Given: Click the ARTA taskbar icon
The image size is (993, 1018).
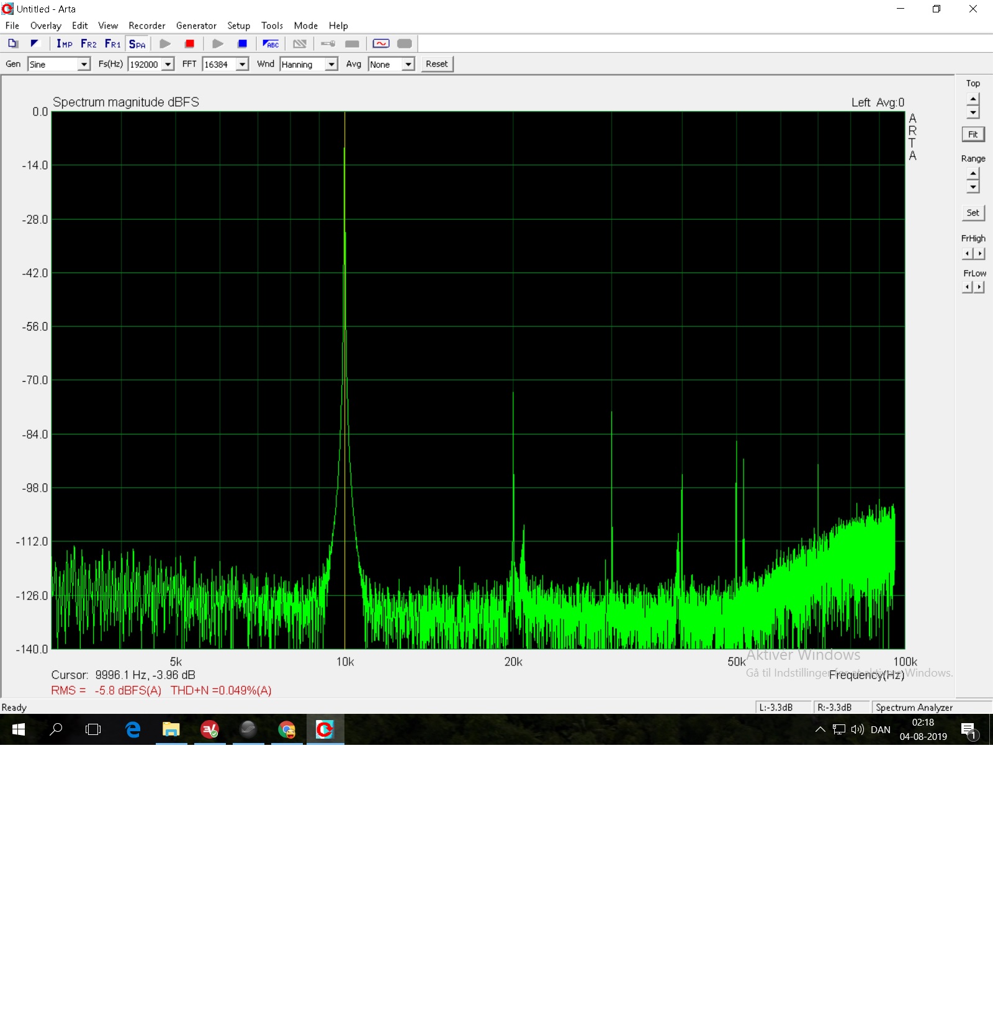Looking at the screenshot, I should 325,729.
